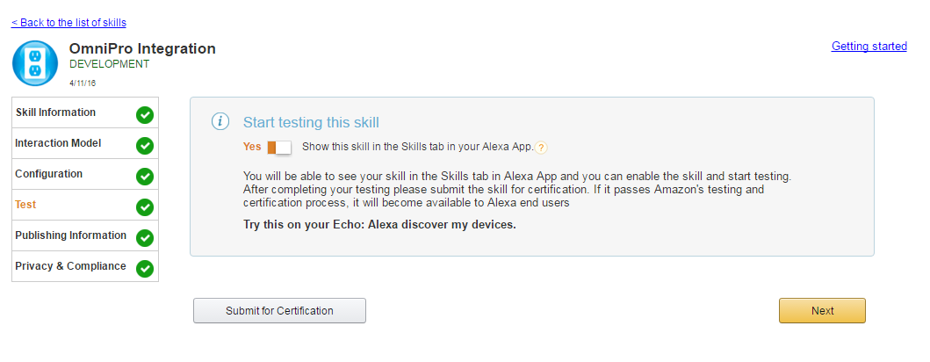Toggle the Yes switch for Skills tab visibility
930x362 pixels.
(278, 148)
